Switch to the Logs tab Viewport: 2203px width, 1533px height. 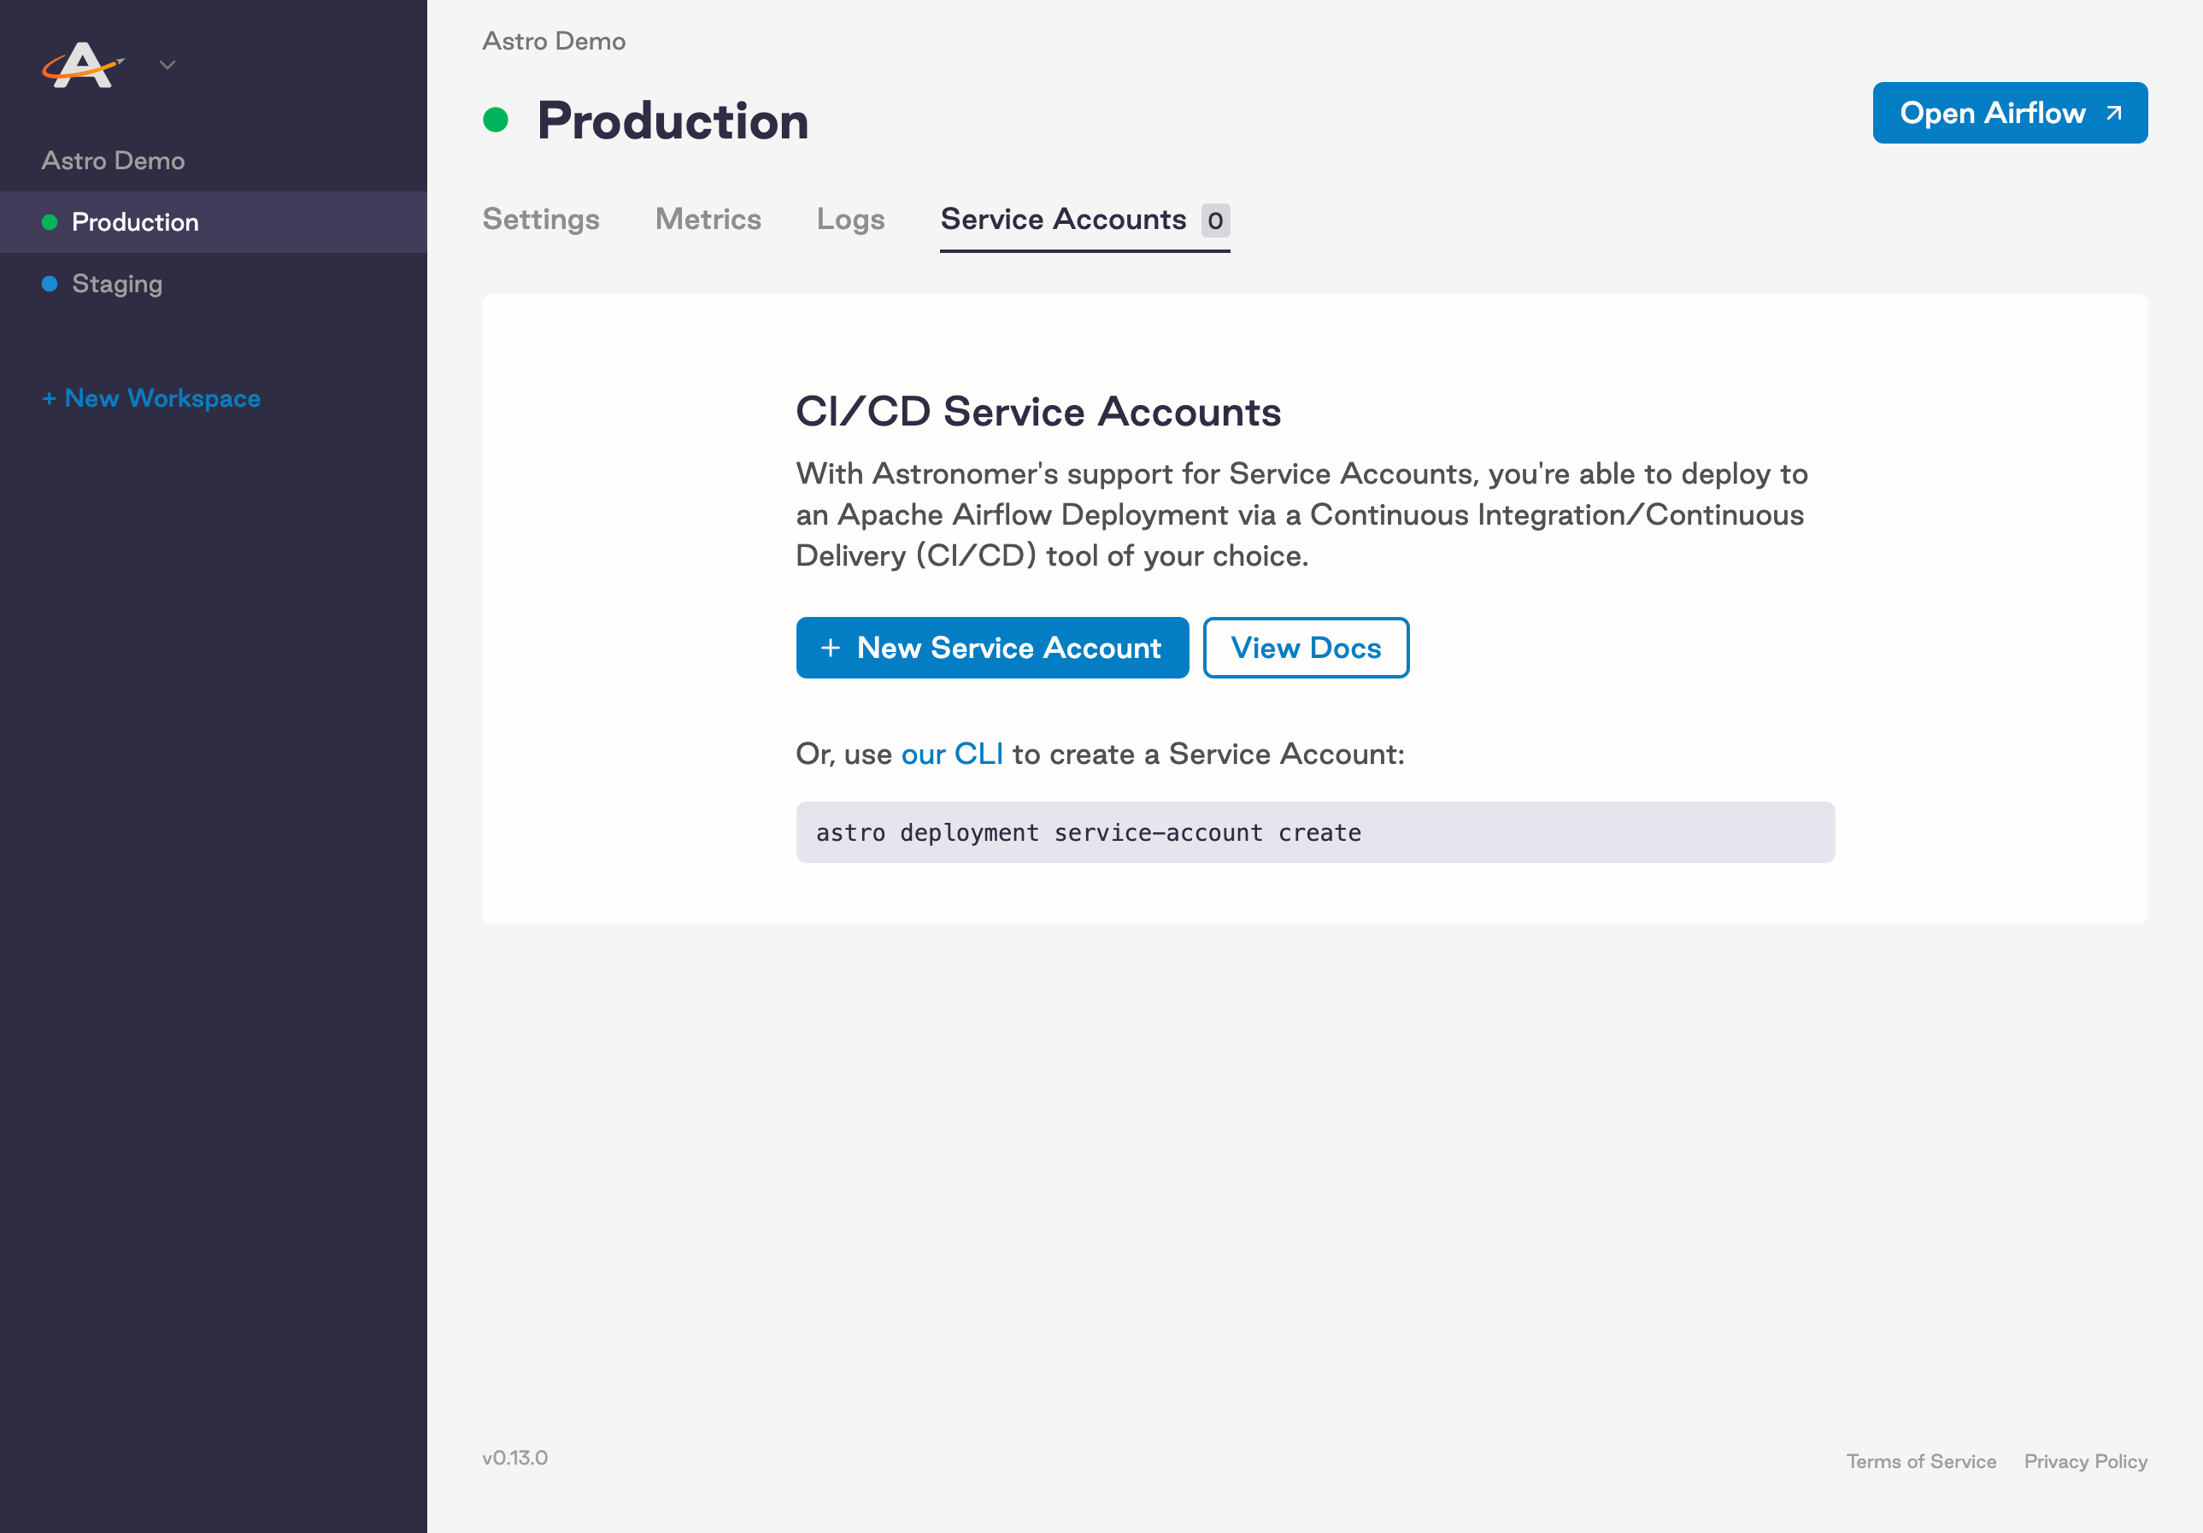(850, 220)
